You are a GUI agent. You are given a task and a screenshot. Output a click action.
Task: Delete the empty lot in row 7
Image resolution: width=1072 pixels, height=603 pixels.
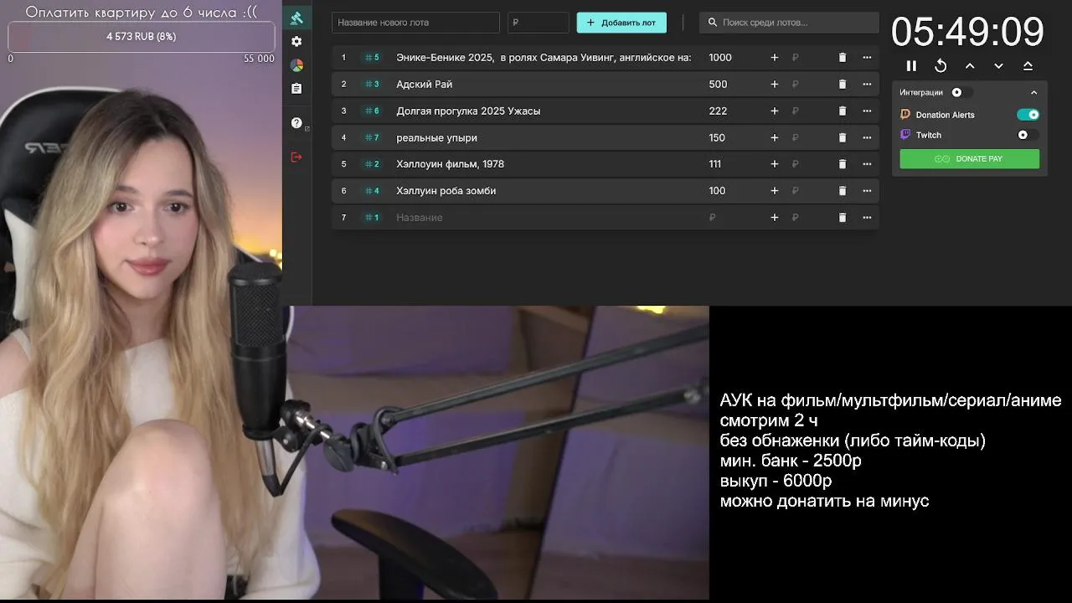coord(843,218)
